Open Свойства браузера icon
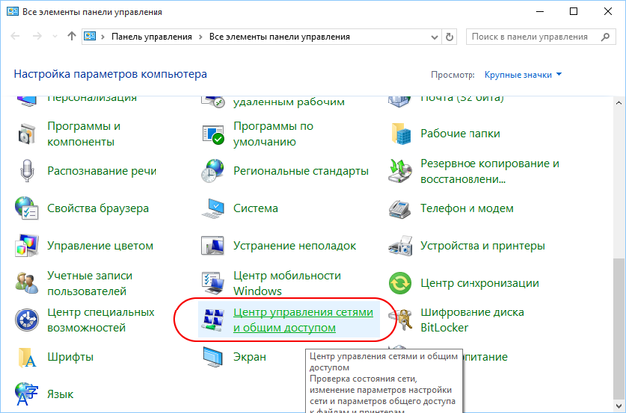 [28, 208]
